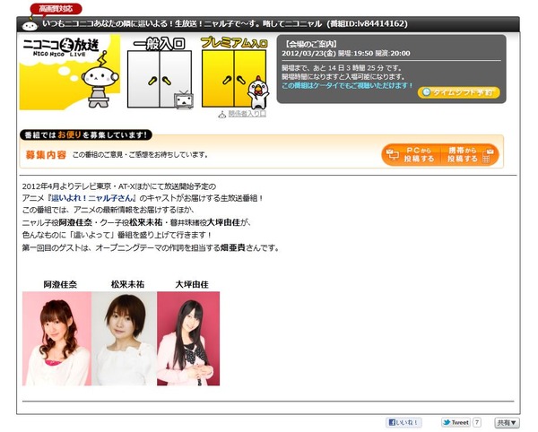
Task: Click the TV mascot icon beside general door
Action: pyautogui.click(x=184, y=100)
